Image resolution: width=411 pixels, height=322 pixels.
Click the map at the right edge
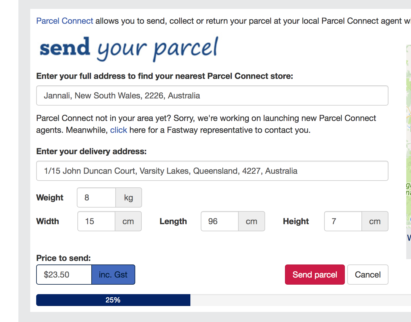click(x=408, y=148)
